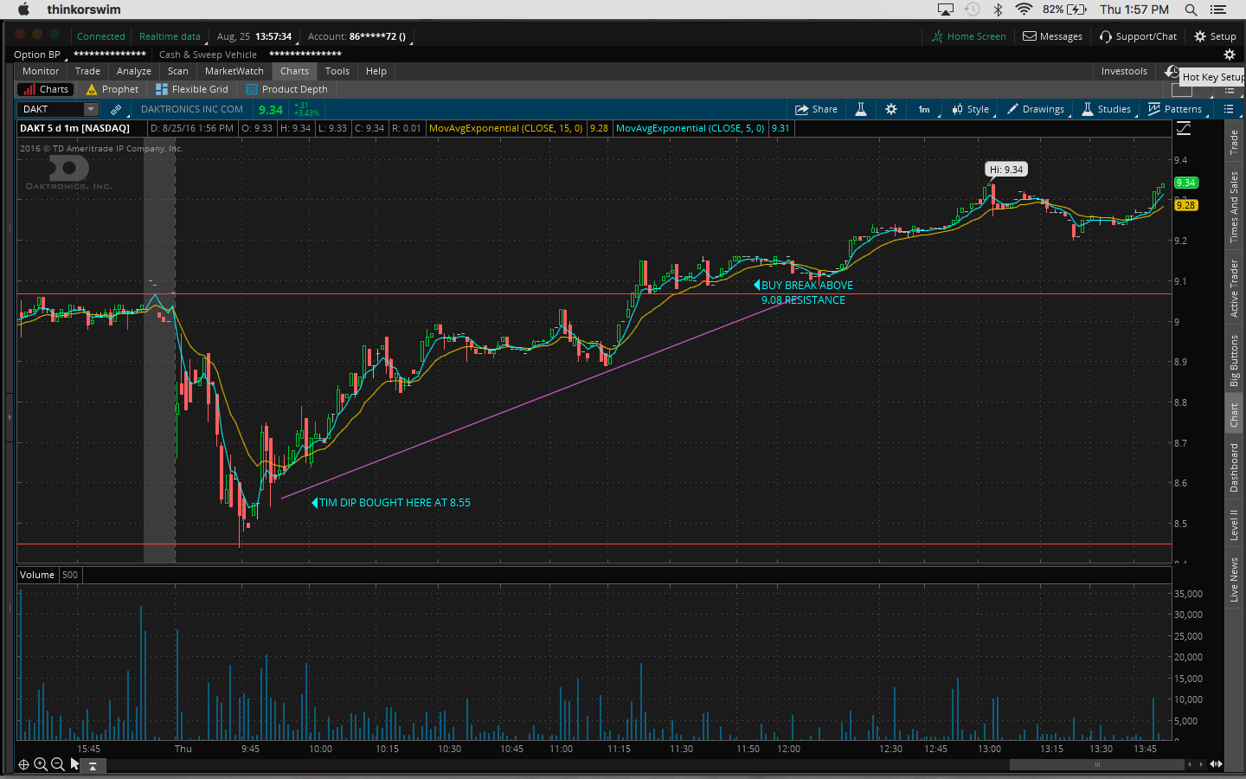Open the Apple menu
Viewport: 1246px width, 779px height.
coord(23,9)
